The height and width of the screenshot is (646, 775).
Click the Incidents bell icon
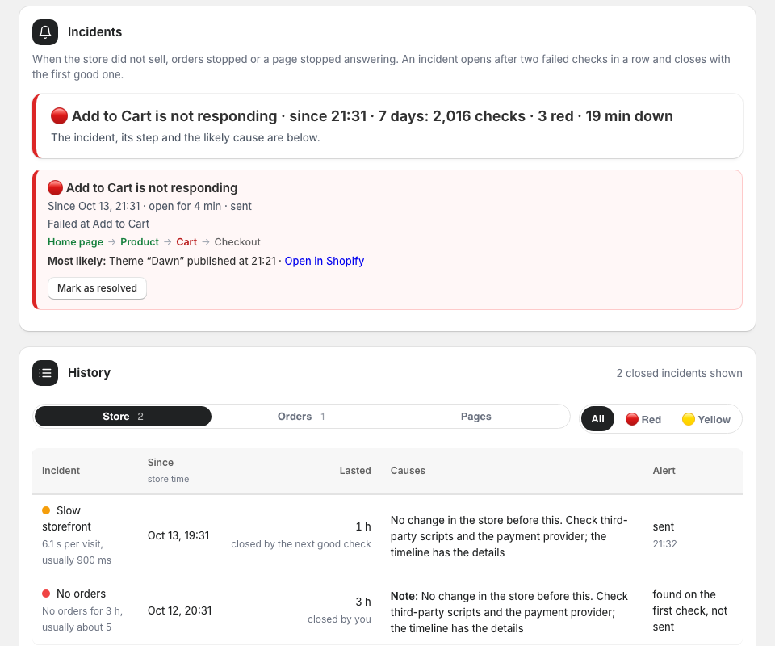45,32
